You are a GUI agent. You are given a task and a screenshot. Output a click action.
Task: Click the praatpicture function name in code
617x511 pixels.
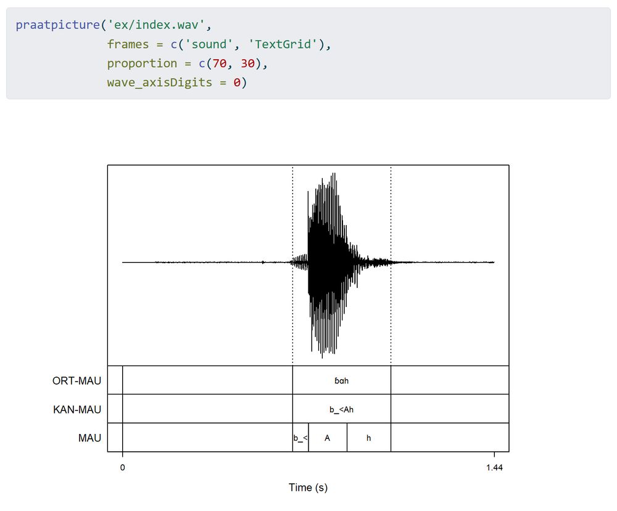(58, 25)
